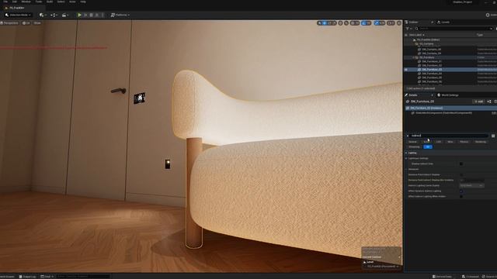Select SM_Furniture_05 in the Outliner

[432, 77]
